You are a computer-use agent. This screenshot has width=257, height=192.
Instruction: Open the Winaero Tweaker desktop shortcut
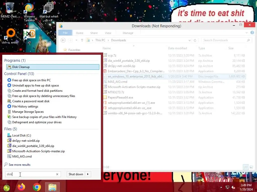pyautogui.click(x=29, y=12)
